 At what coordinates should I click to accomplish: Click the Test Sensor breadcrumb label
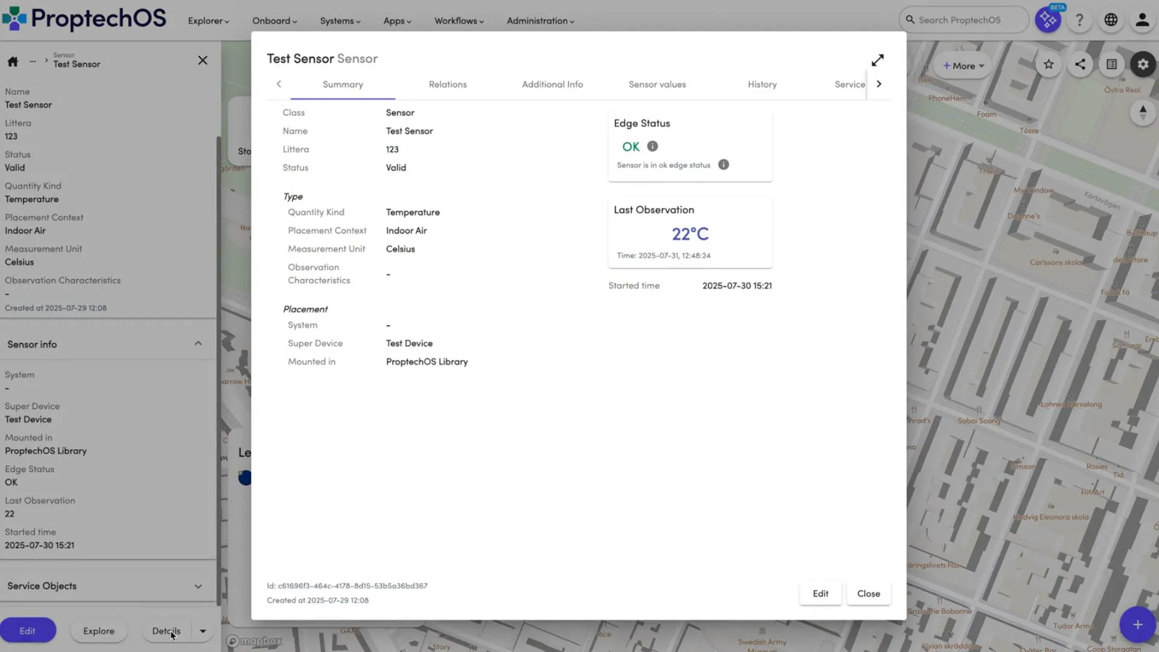77,65
